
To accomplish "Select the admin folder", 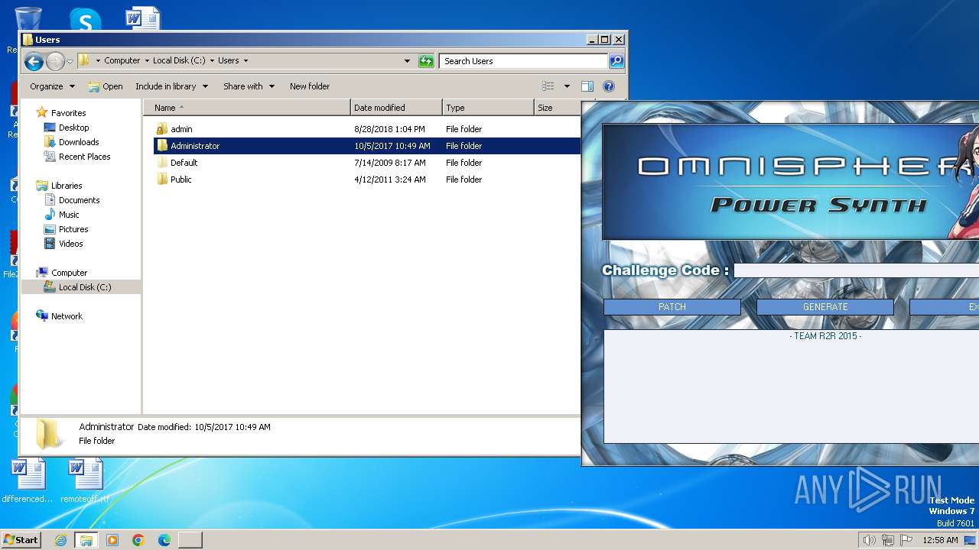I will 181,129.
